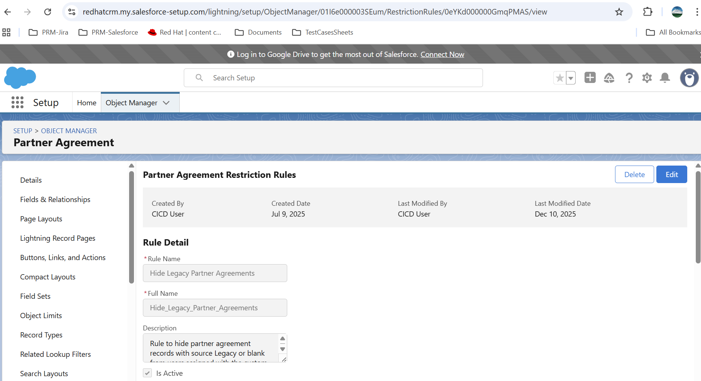Open the browser extensions puzzle icon

pyautogui.click(x=648, y=12)
